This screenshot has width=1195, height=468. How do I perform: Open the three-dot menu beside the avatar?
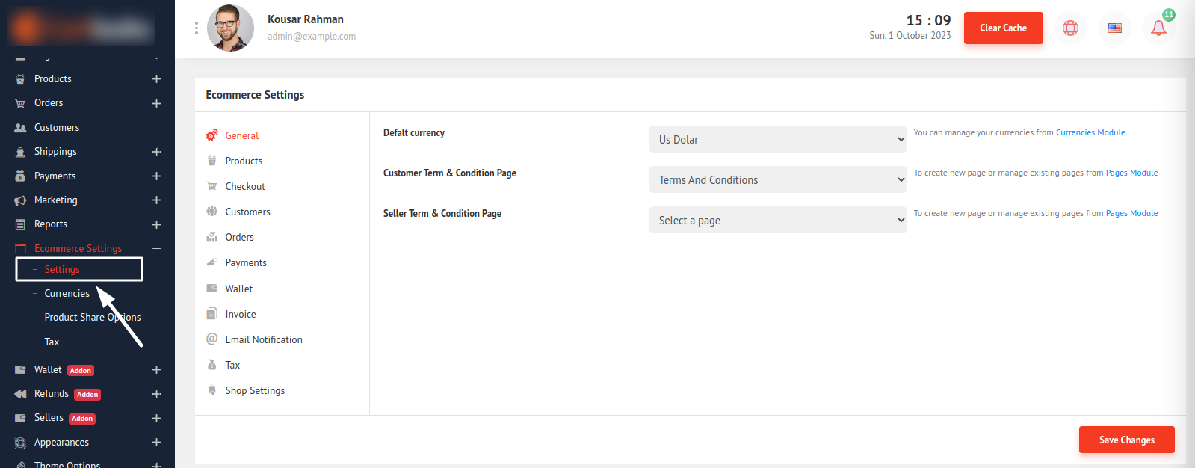click(x=197, y=28)
